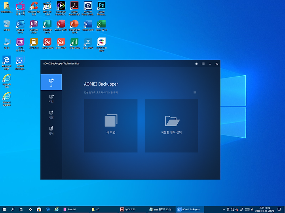Image resolution: width=285 pixels, height=213 pixels.
Task: Switch to the Clone (복제) sidebar tab
Action: click(x=51, y=131)
